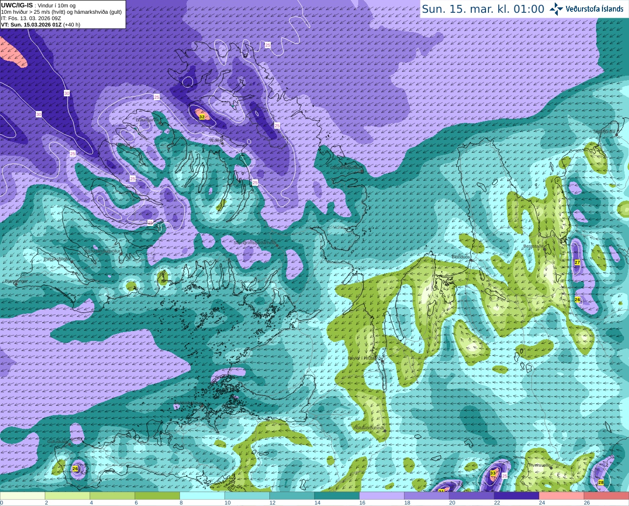Pick the 18–20 m/s purple legend swatch
Image resolution: width=629 pixels, height=506 pixels.
(x=427, y=496)
